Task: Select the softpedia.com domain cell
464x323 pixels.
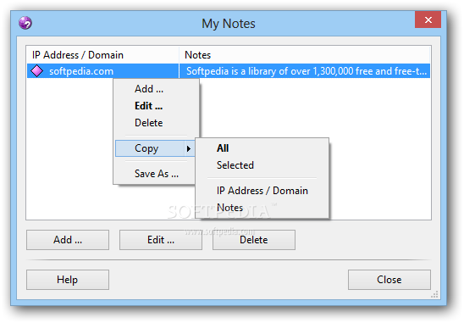Action: [102, 71]
